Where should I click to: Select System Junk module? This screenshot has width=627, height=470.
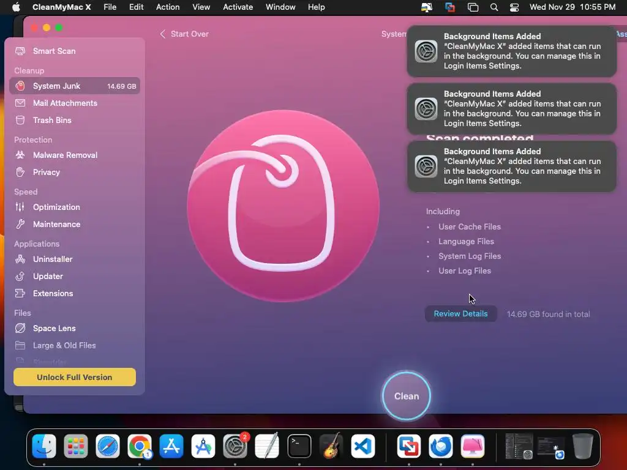[74, 86]
